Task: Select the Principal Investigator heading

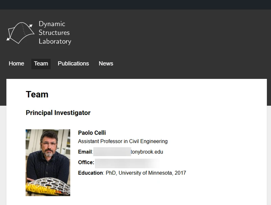Action: coord(58,113)
